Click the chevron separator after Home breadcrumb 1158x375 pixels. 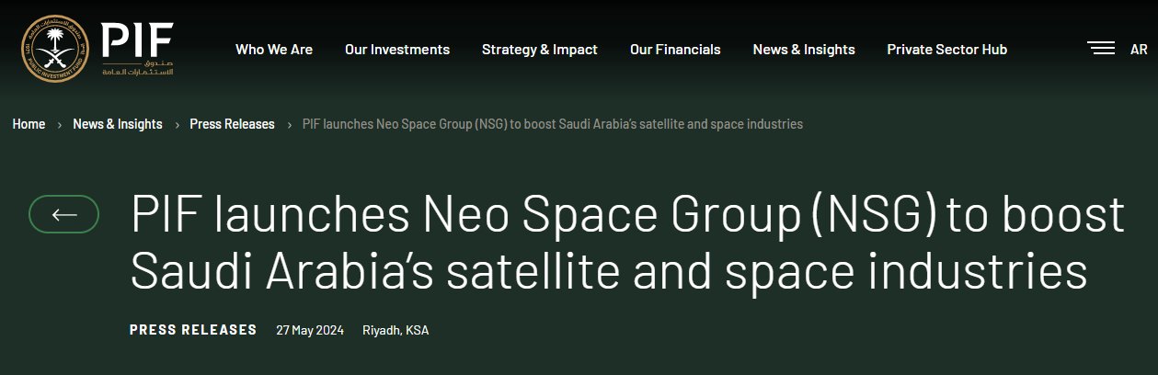pyautogui.click(x=59, y=124)
